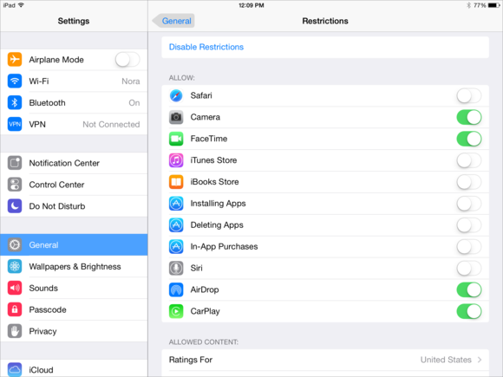Enable the iBooks Store switch
503x377 pixels.
coord(469,182)
